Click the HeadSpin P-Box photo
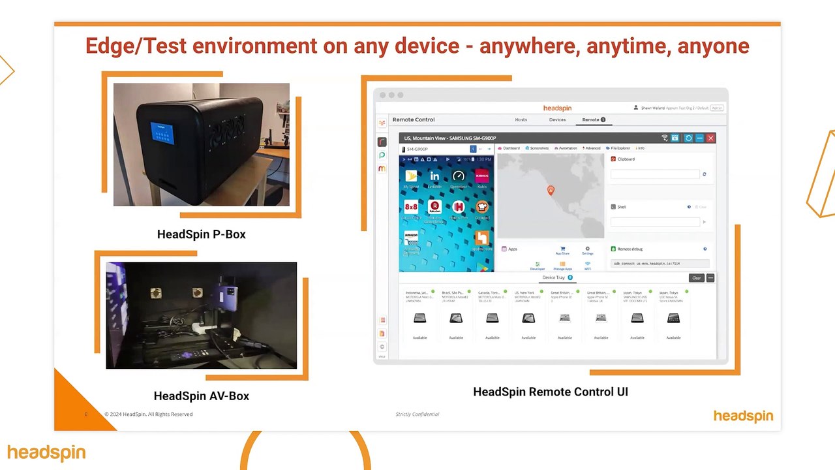Image resolution: width=835 pixels, height=470 pixels. click(x=202, y=145)
